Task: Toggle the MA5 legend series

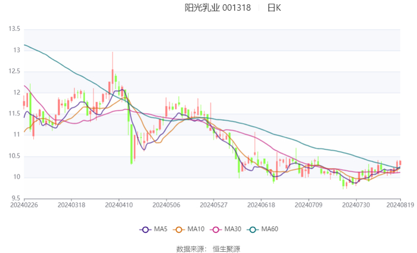Action: click(x=154, y=229)
